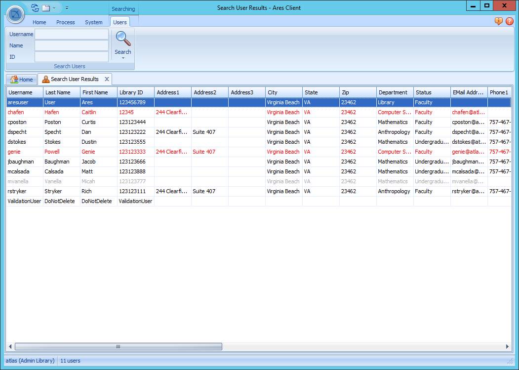Run a search with the magnifying glass icon
This screenshot has width=519, height=370.
tap(122, 38)
